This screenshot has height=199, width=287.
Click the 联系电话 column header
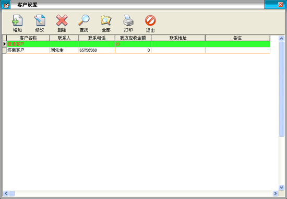[97, 38]
